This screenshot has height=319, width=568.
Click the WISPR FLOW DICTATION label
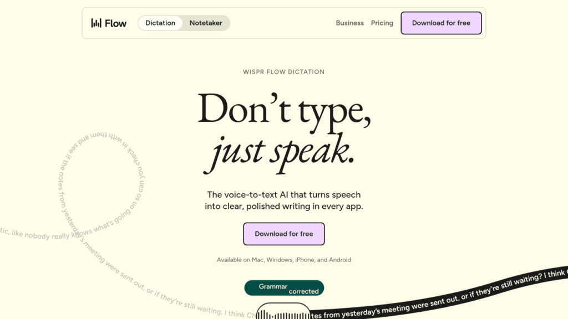tap(283, 72)
